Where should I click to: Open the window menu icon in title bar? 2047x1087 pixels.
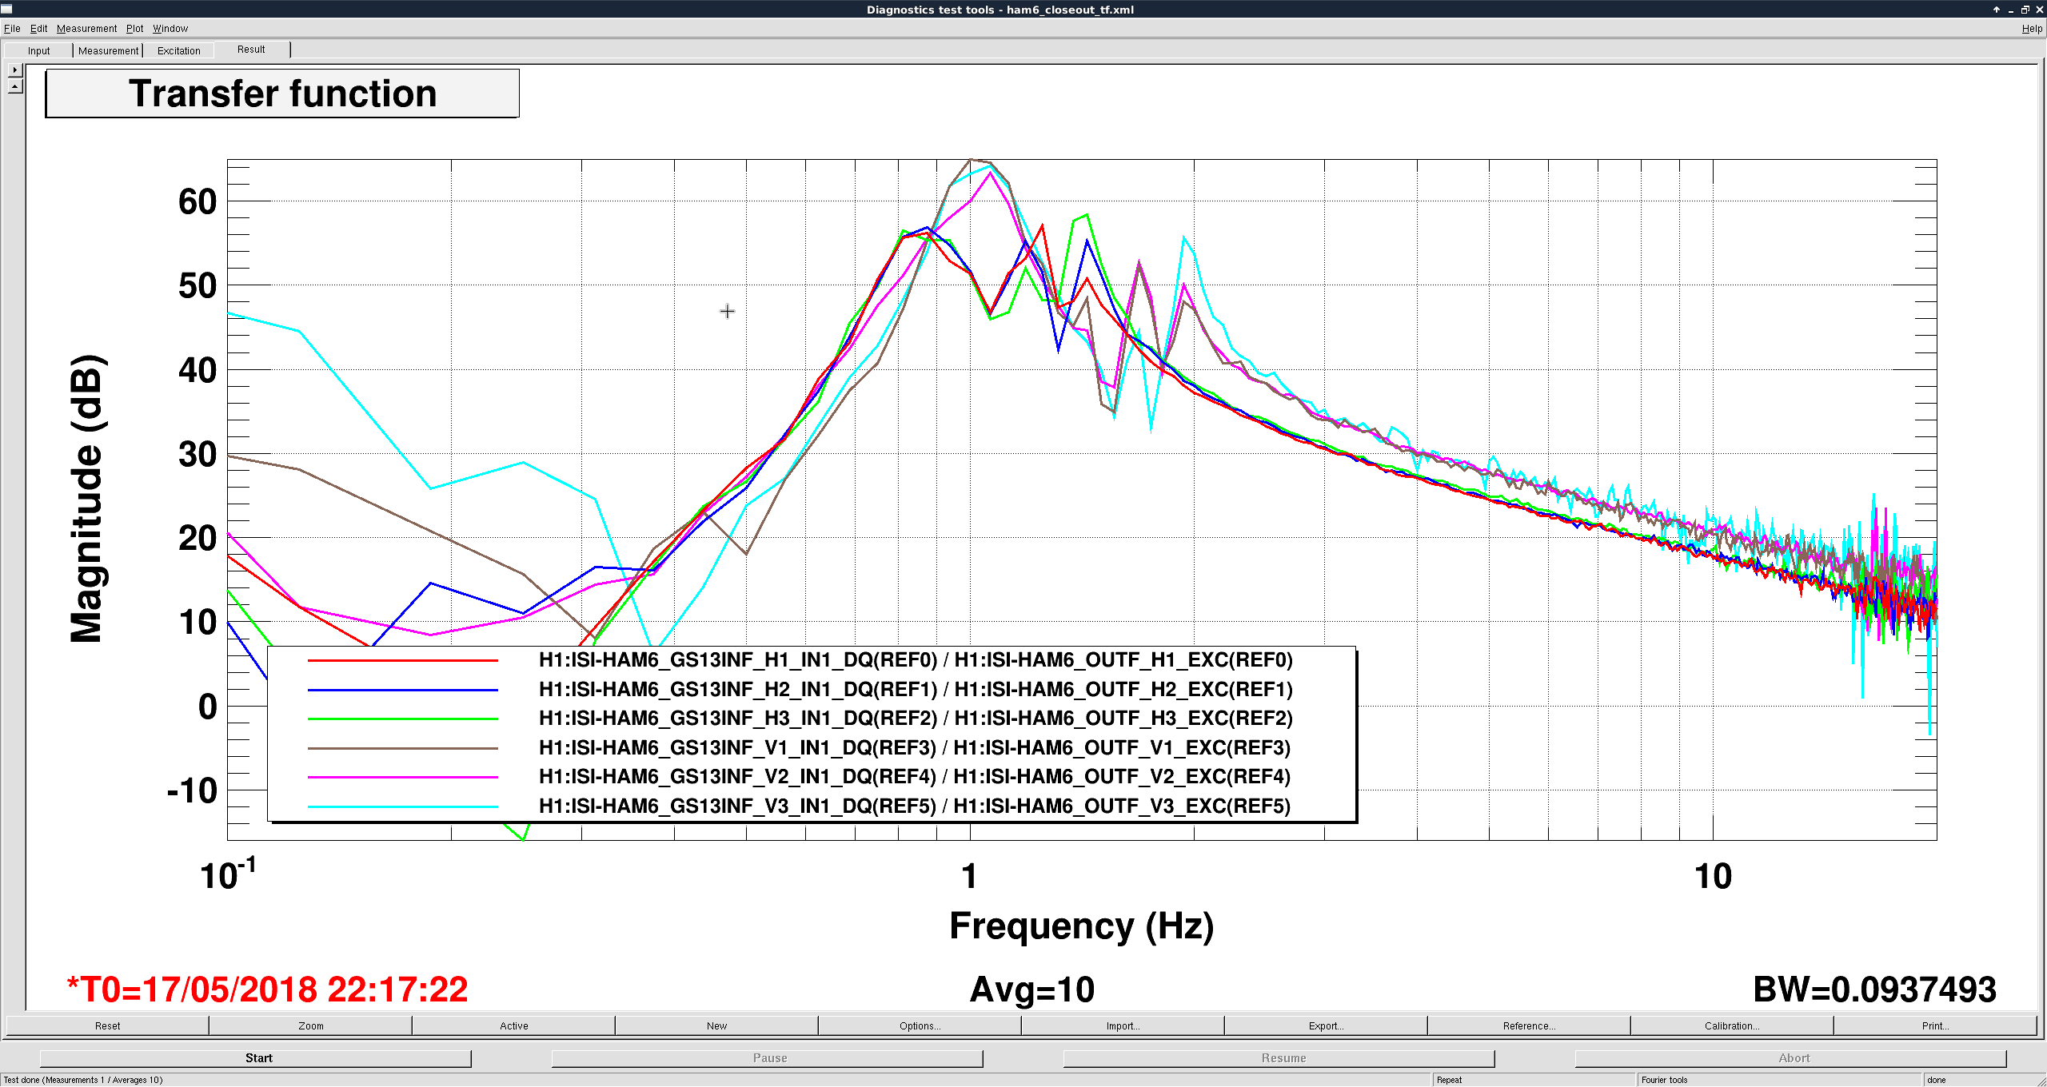(7, 10)
